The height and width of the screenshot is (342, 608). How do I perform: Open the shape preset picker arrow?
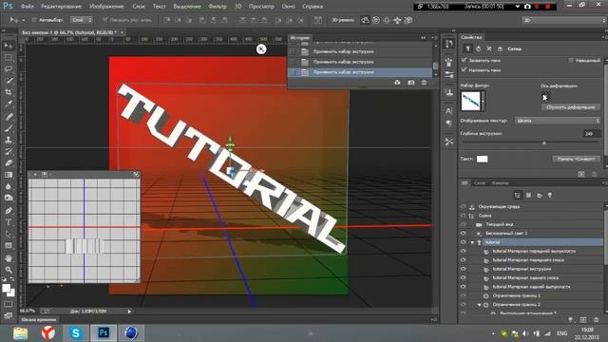tap(483, 102)
